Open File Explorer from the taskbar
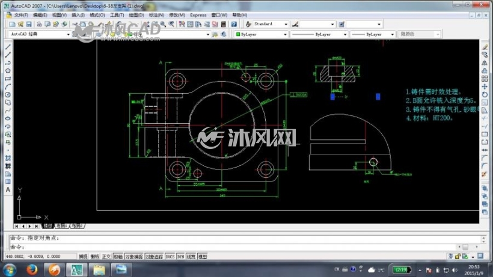 (x=99, y=269)
